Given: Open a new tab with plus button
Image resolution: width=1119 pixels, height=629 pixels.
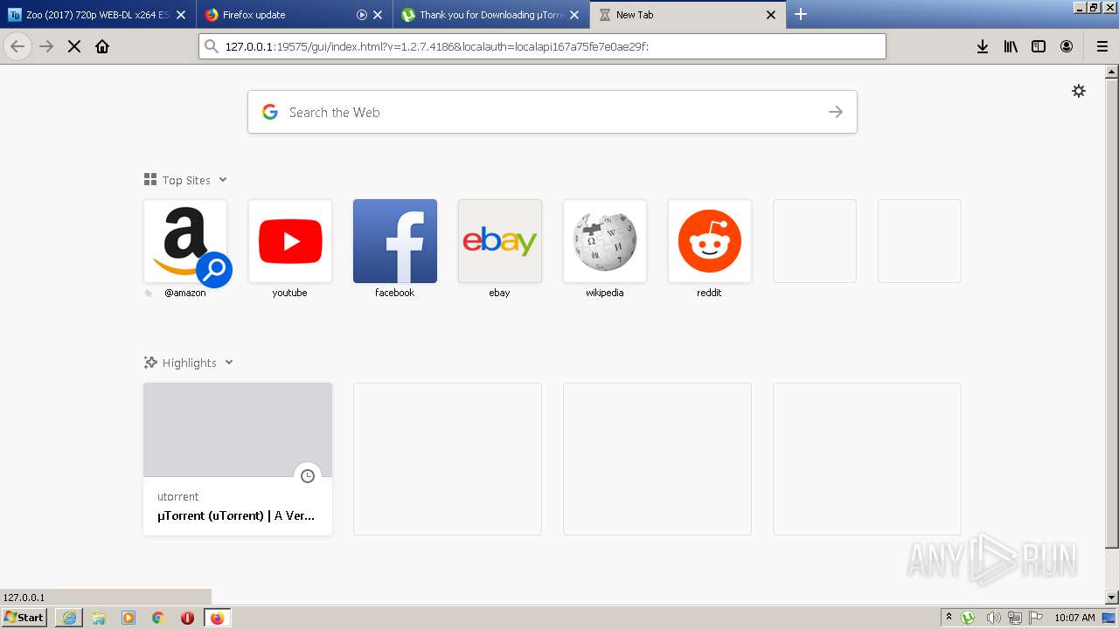Looking at the screenshot, I should (x=801, y=14).
